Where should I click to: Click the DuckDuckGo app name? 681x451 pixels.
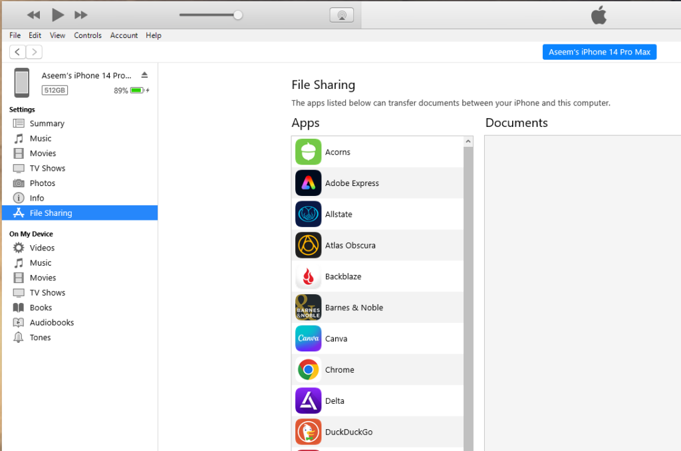[x=348, y=432]
